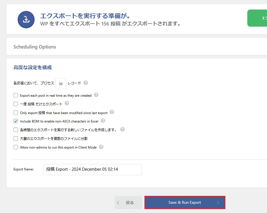Open help icon for Client Mode option
This screenshot has height=213, width=267.
(101, 147)
